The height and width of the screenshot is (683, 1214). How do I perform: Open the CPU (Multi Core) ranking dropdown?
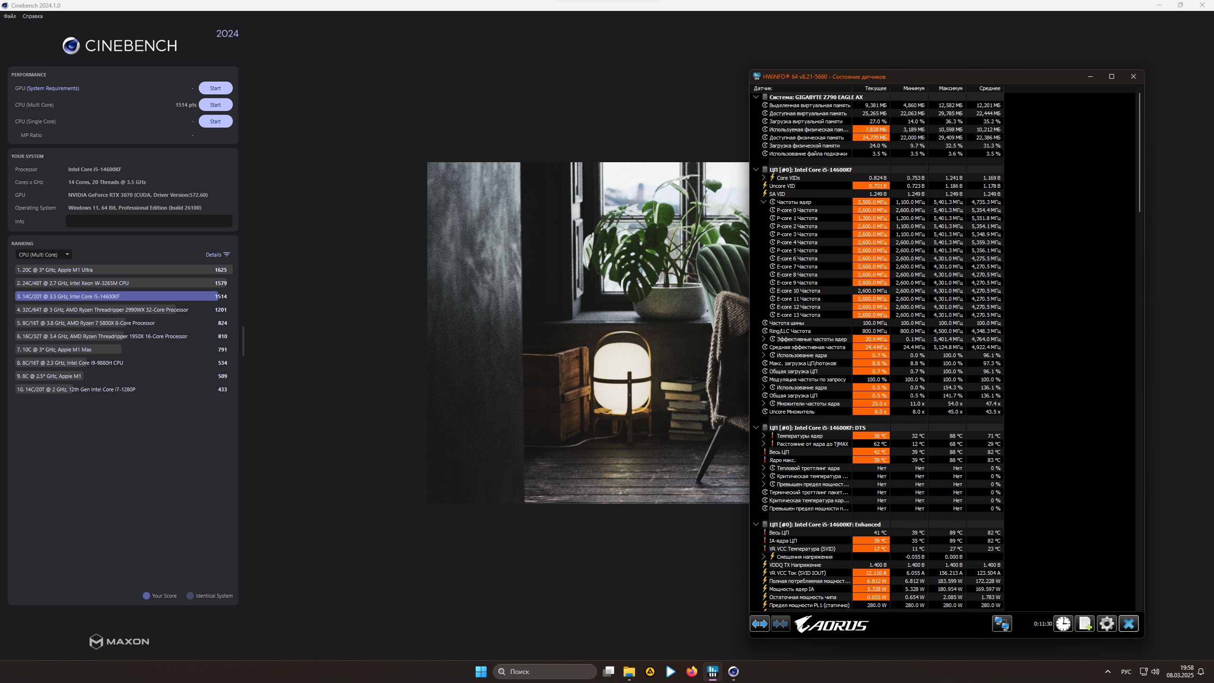tap(44, 255)
